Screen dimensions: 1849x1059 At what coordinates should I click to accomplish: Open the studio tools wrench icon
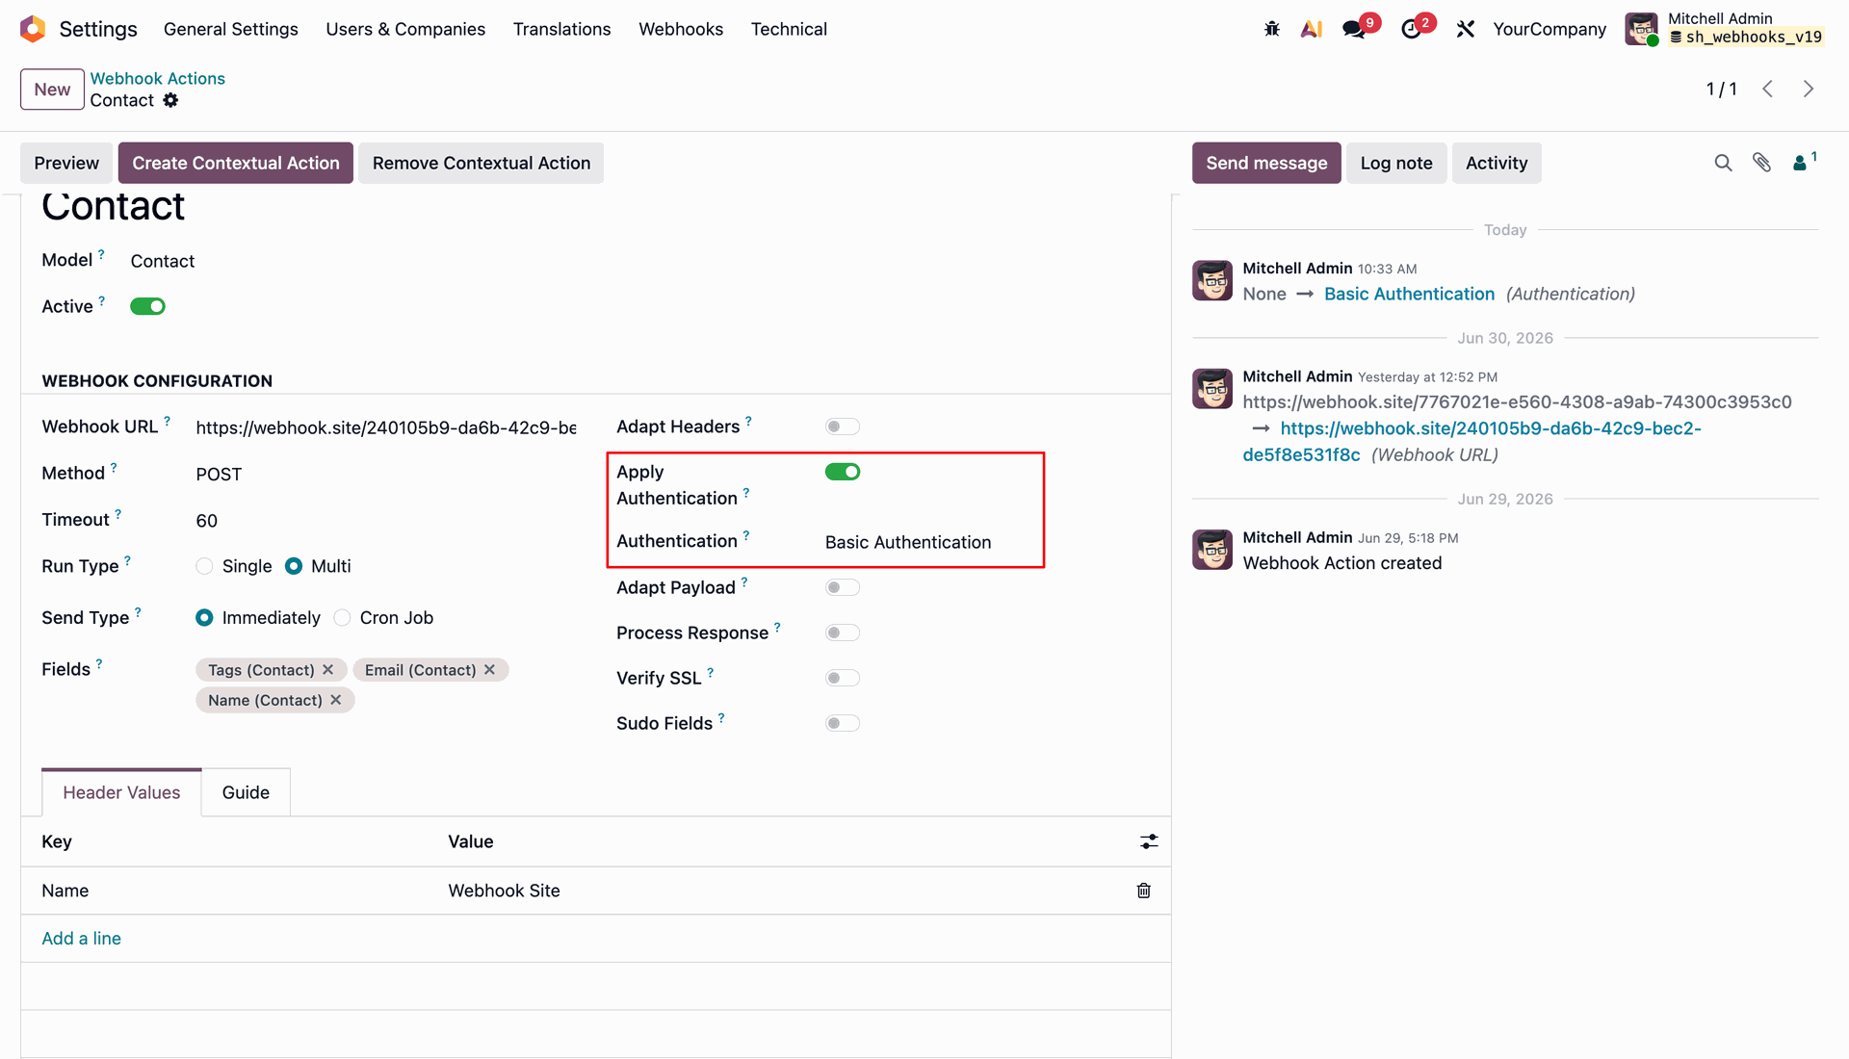(x=1466, y=29)
